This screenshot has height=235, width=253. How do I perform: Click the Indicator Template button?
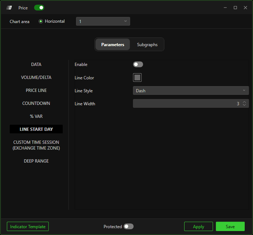(x=28, y=226)
